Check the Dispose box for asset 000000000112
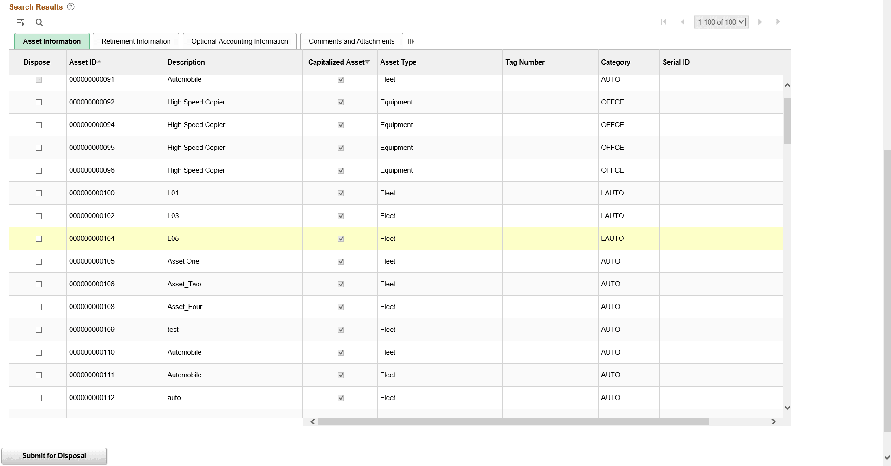 point(39,398)
